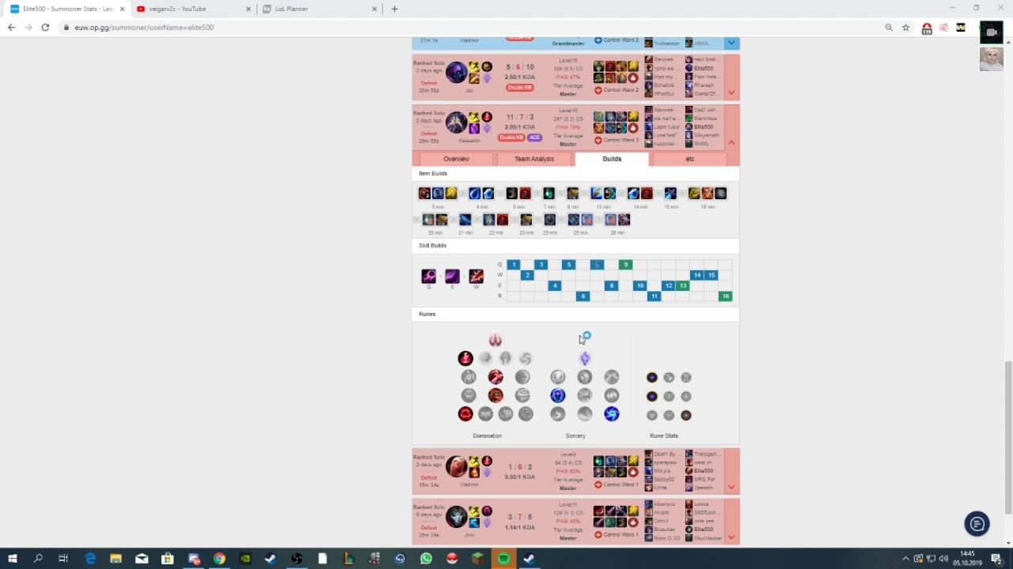The image size is (1013, 569).
Task: Open the Overview tab of the Kassadin match
Action: (457, 159)
